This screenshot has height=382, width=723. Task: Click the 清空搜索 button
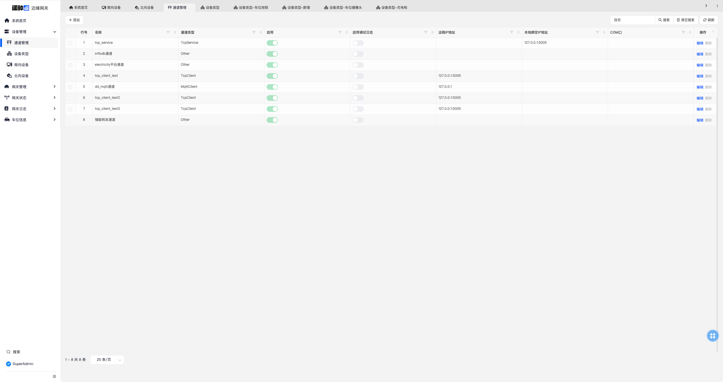point(685,20)
